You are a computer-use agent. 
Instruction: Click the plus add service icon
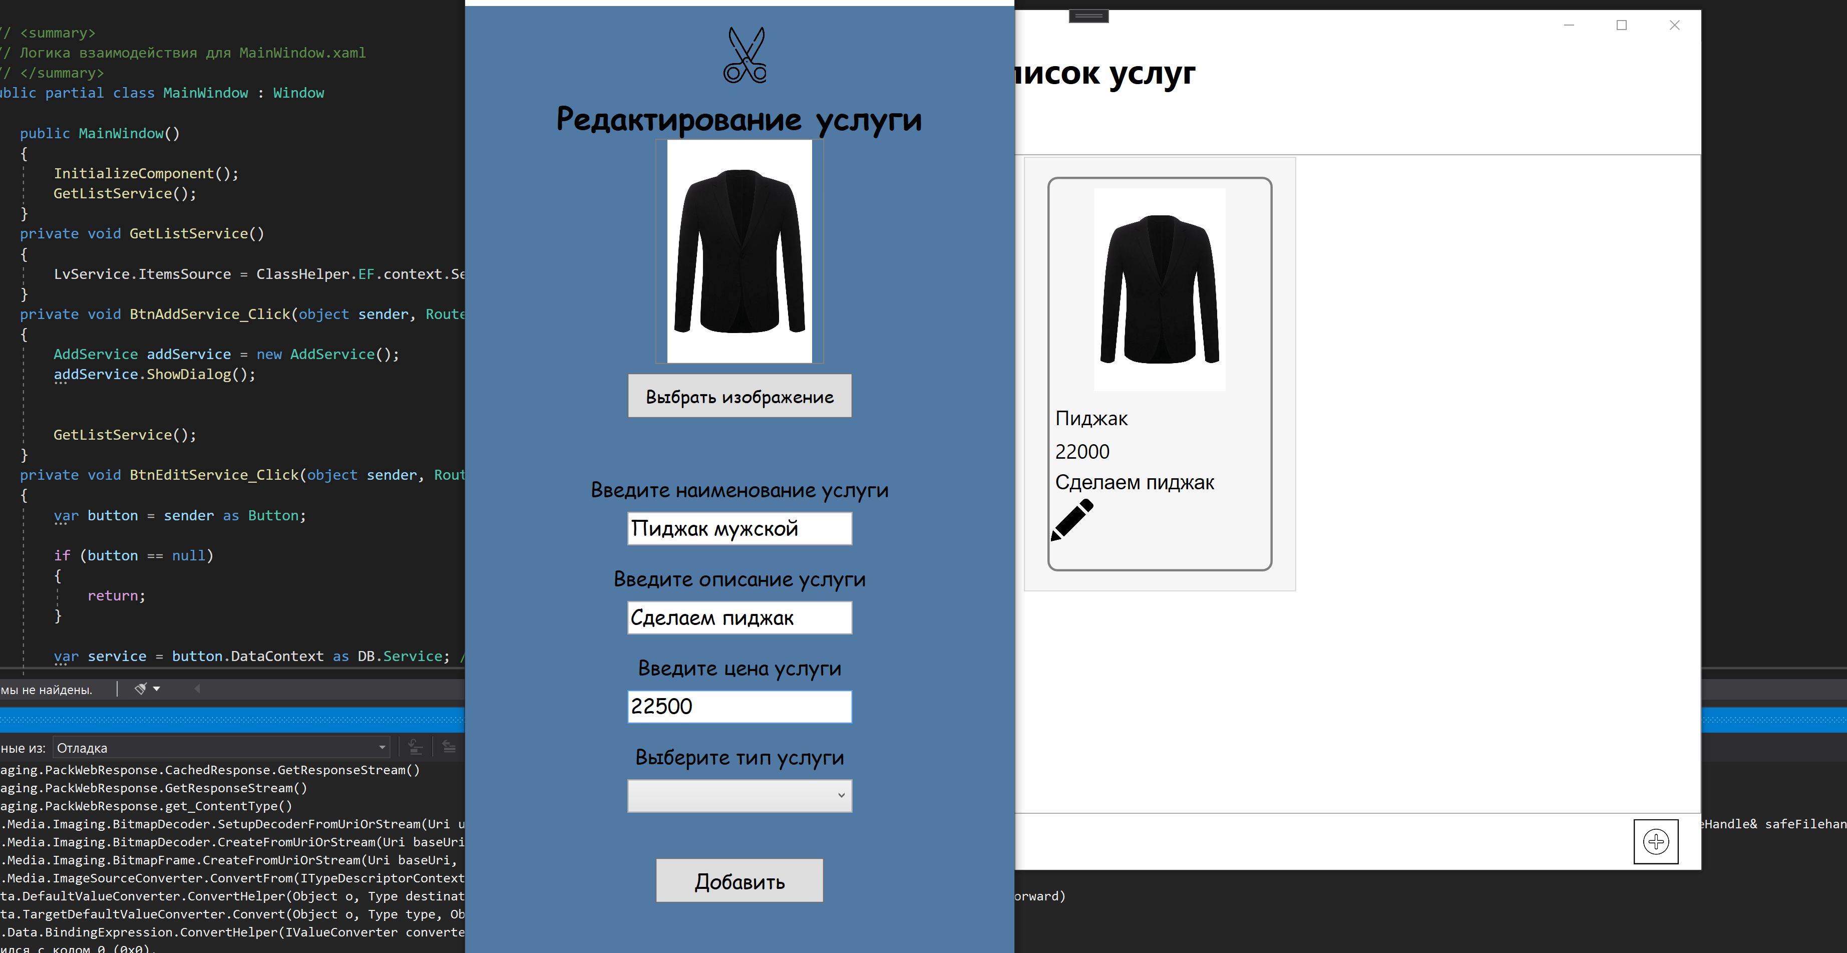[1656, 842]
